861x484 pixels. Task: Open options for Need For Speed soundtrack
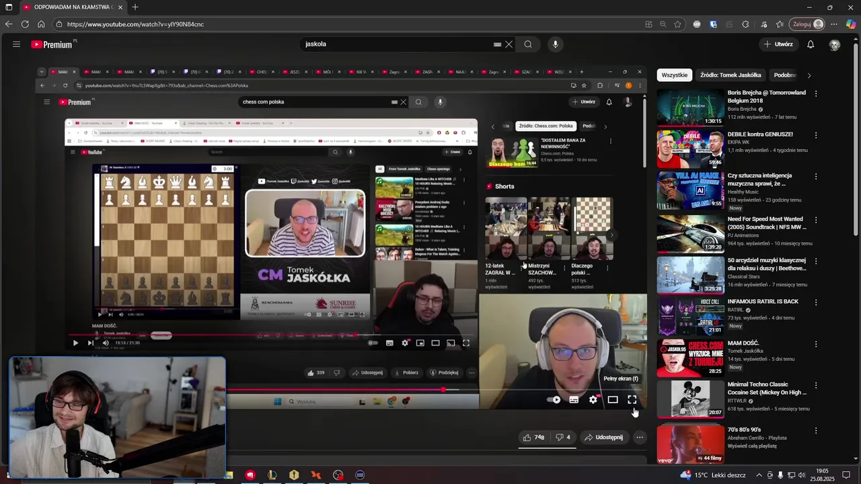click(x=816, y=220)
